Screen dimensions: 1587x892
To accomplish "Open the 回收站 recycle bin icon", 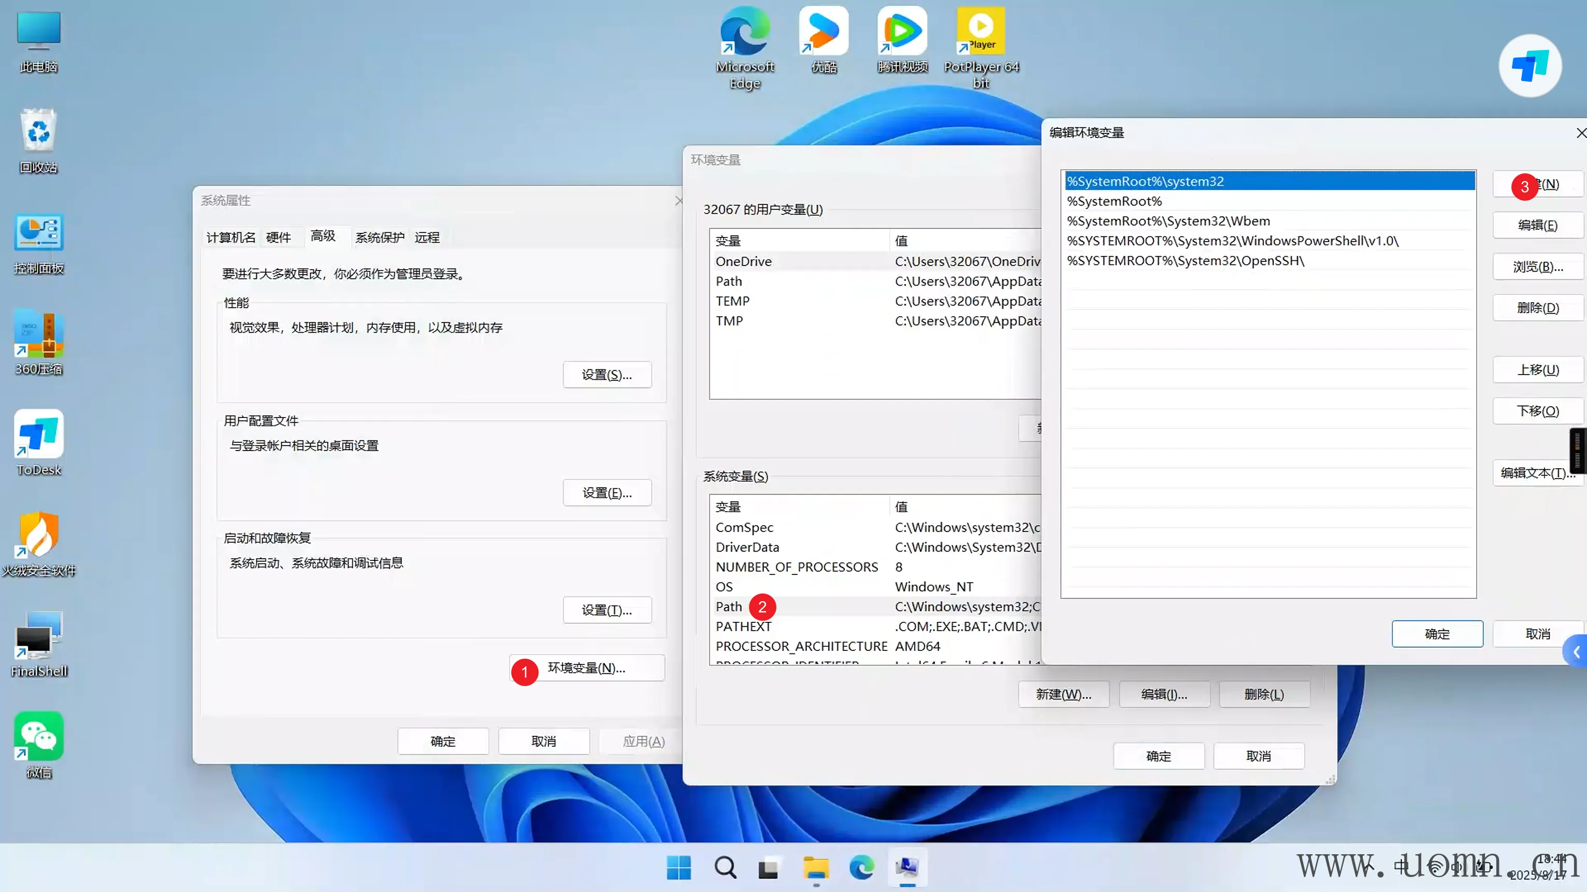I will (x=39, y=132).
